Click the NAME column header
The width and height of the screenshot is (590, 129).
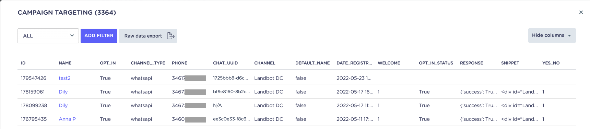tap(65, 63)
